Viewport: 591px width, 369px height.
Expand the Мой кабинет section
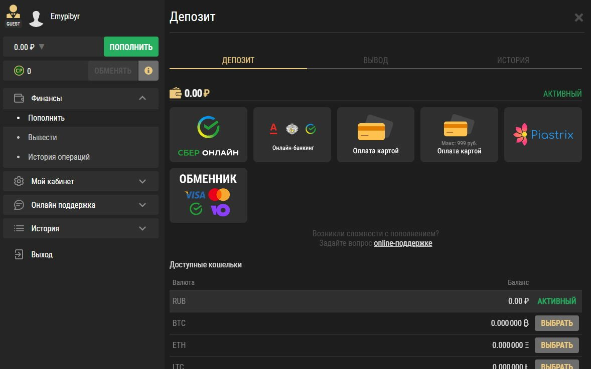pos(143,181)
